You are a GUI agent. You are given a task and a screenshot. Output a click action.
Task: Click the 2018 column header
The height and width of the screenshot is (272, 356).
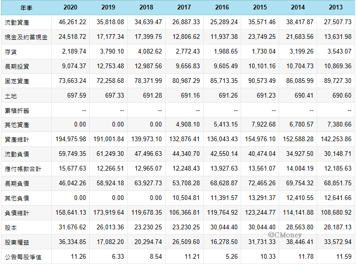point(146,7)
